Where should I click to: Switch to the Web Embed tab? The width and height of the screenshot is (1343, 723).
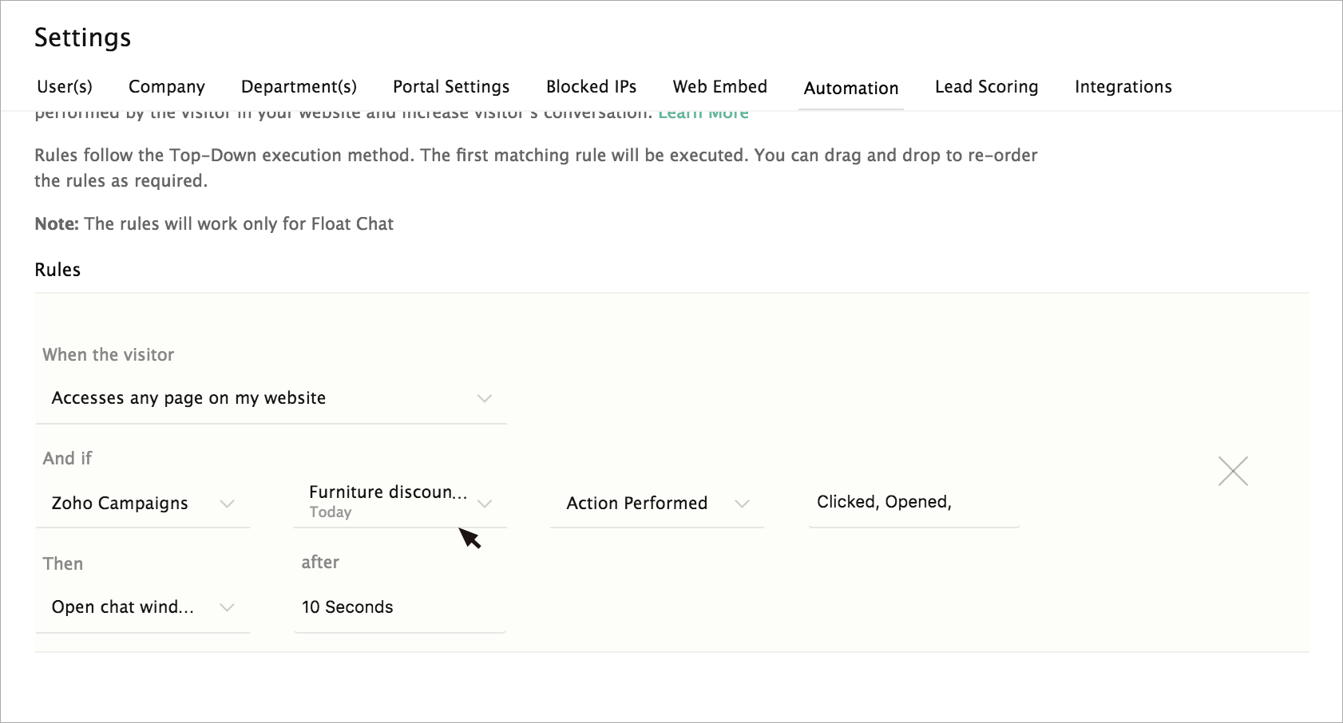click(719, 87)
